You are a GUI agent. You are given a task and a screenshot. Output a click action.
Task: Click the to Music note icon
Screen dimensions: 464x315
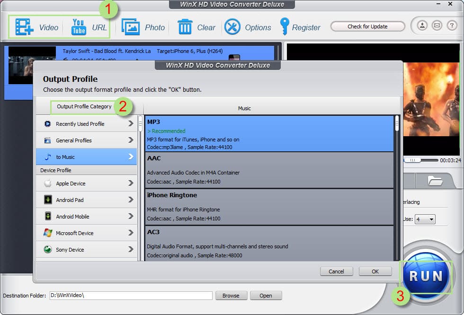(48, 157)
